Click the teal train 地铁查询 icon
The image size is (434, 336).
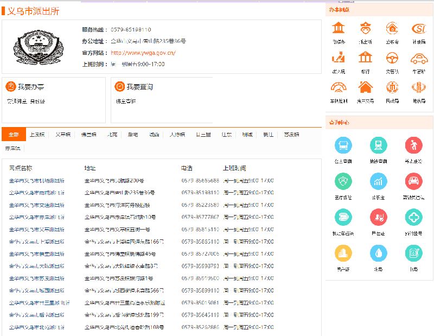[379, 145]
